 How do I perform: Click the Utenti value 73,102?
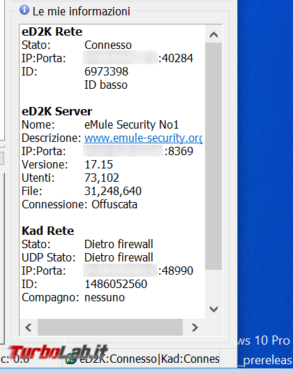[102, 178]
